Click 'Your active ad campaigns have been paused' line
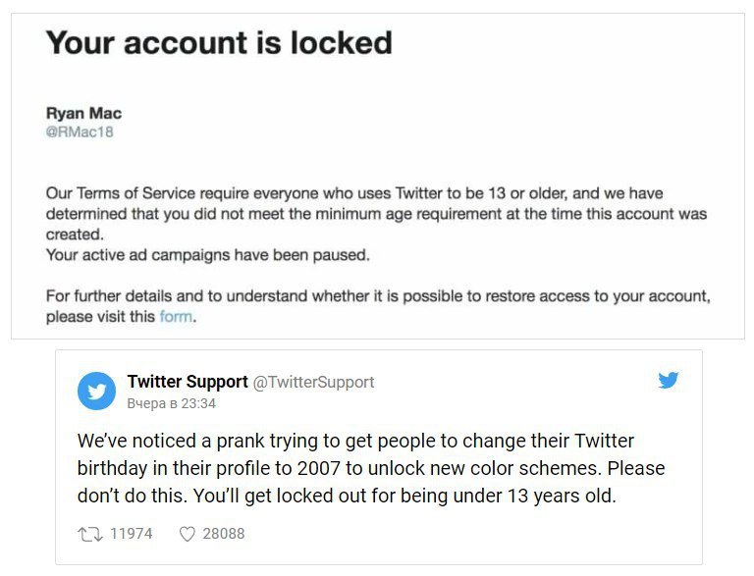 pyautogui.click(x=208, y=255)
